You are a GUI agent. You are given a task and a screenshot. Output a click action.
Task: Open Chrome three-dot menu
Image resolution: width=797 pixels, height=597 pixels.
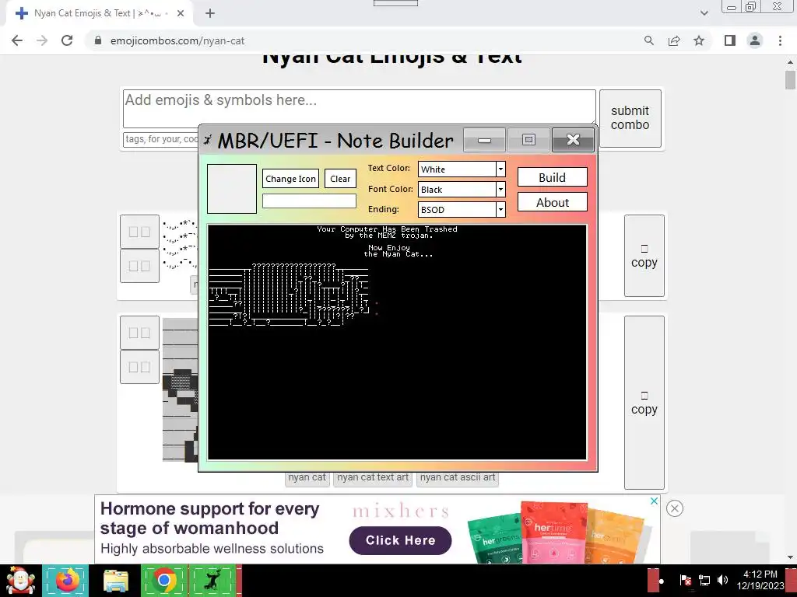(780, 40)
